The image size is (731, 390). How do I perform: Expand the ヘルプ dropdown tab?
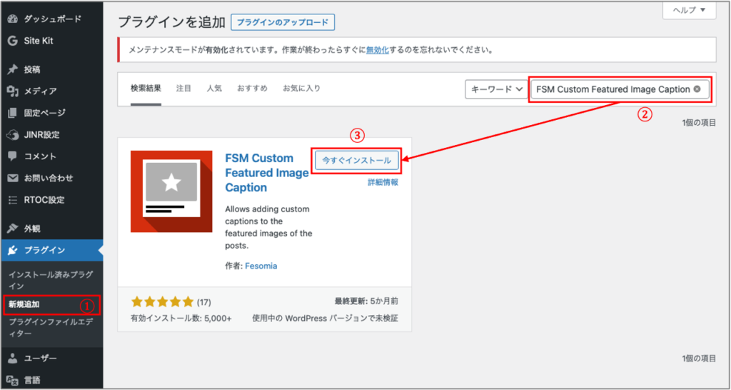(x=689, y=10)
